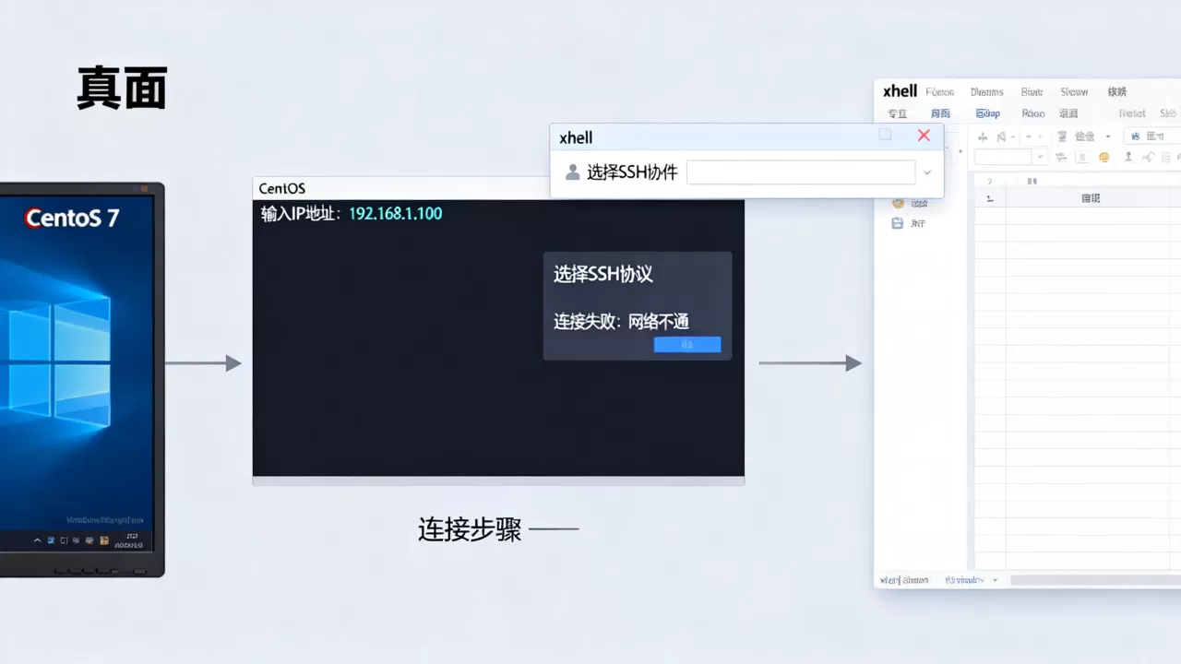Viewport: 1181px width, 664px height.
Task: Open the dropdown arrow in xhell status bar
Action: click(x=995, y=580)
